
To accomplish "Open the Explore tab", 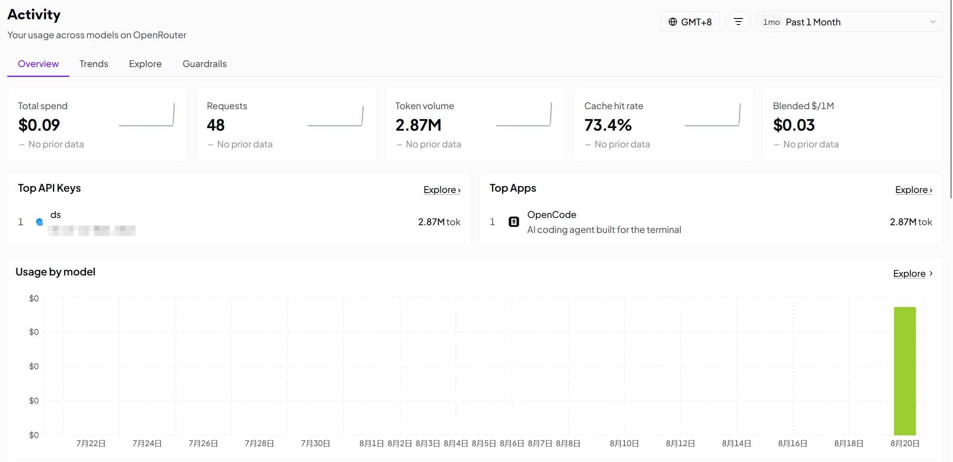I will click(145, 64).
